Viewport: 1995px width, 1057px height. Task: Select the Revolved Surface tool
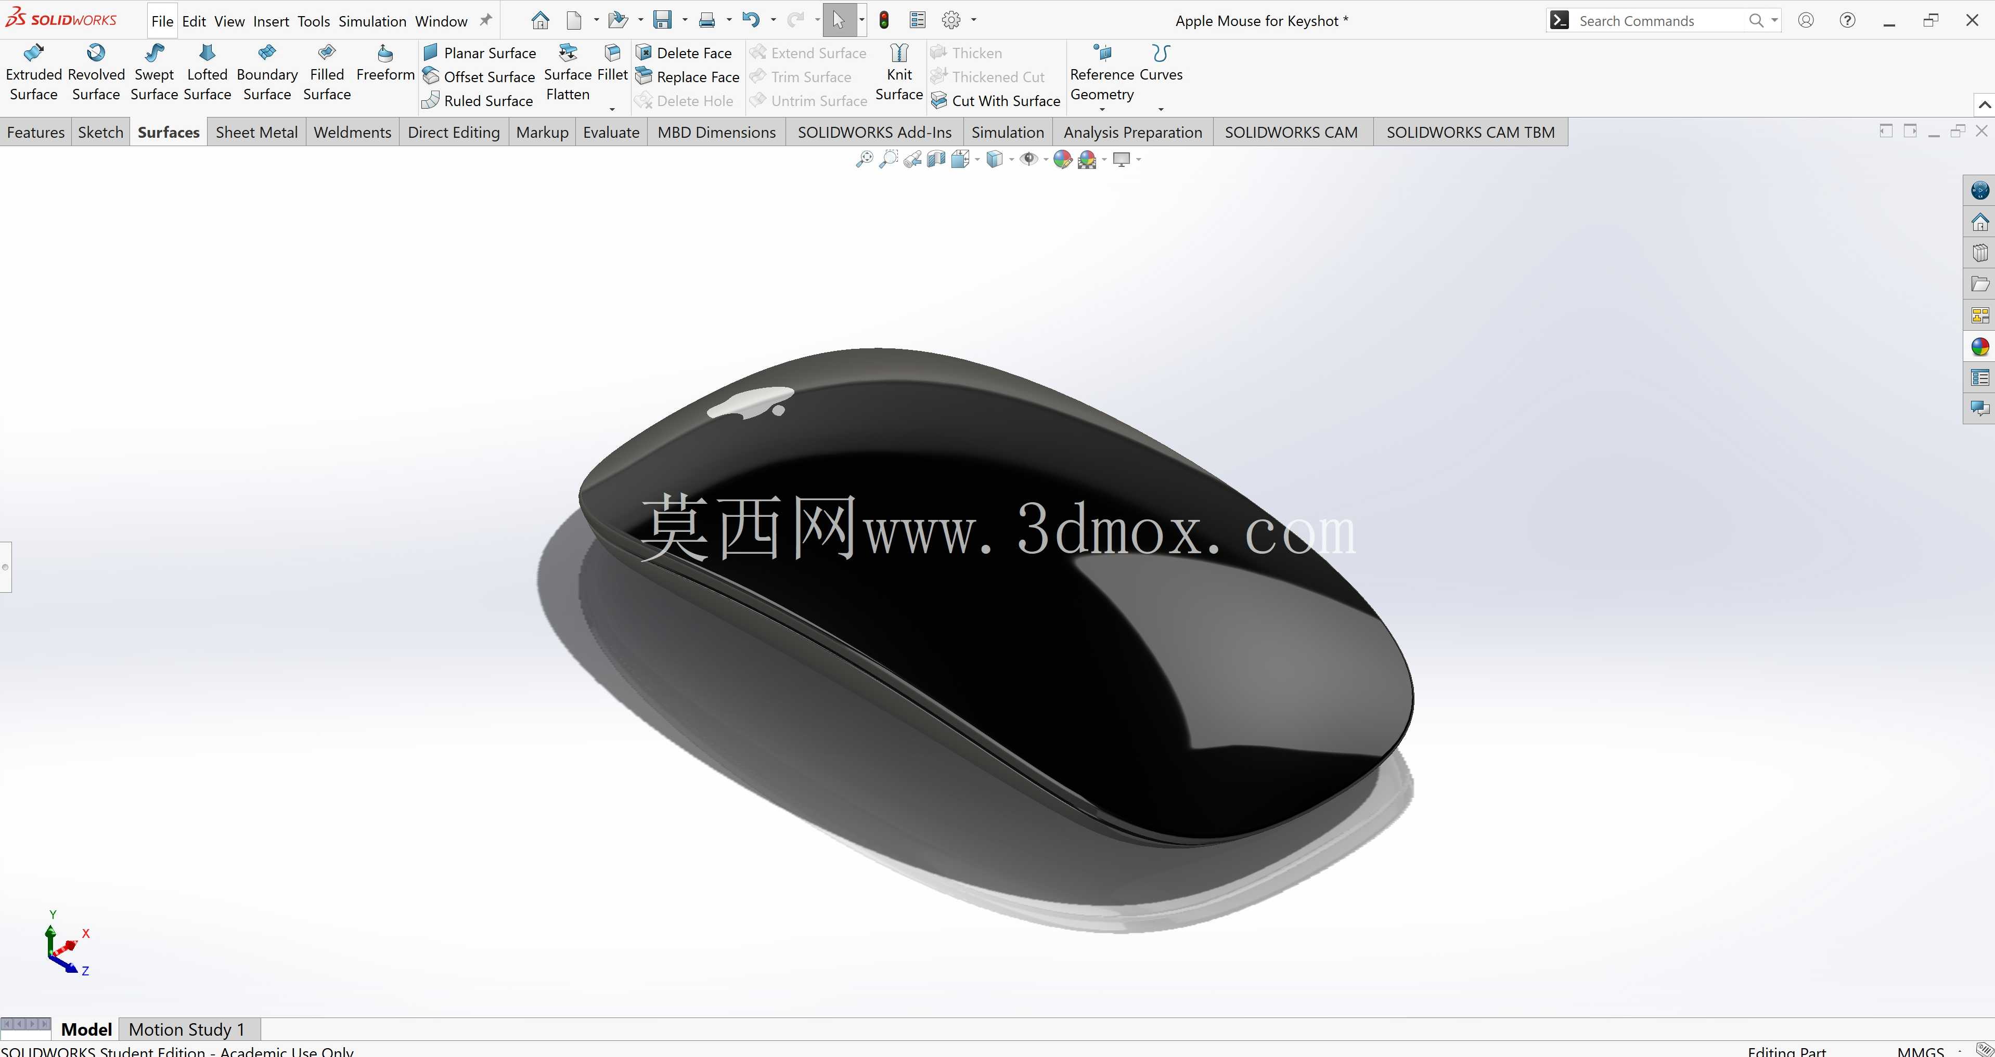[96, 73]
